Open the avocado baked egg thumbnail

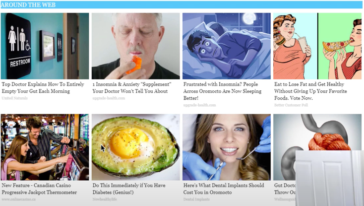[135, 147]
